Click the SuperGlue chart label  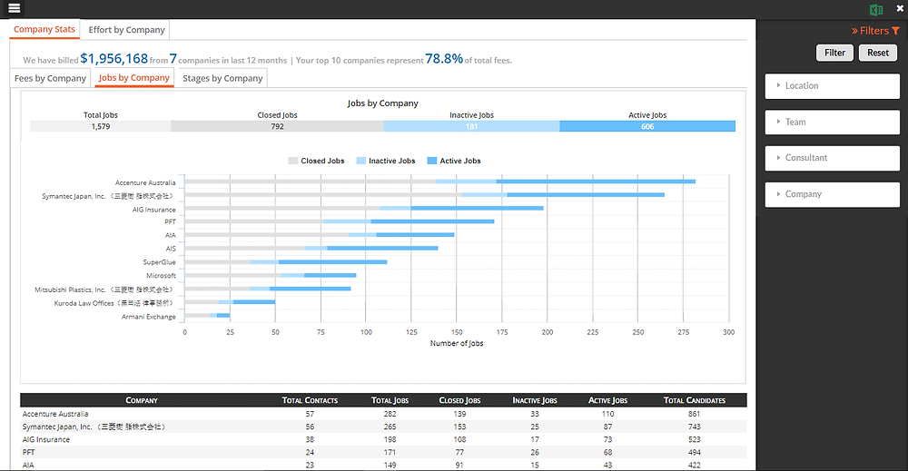point(159,262)
